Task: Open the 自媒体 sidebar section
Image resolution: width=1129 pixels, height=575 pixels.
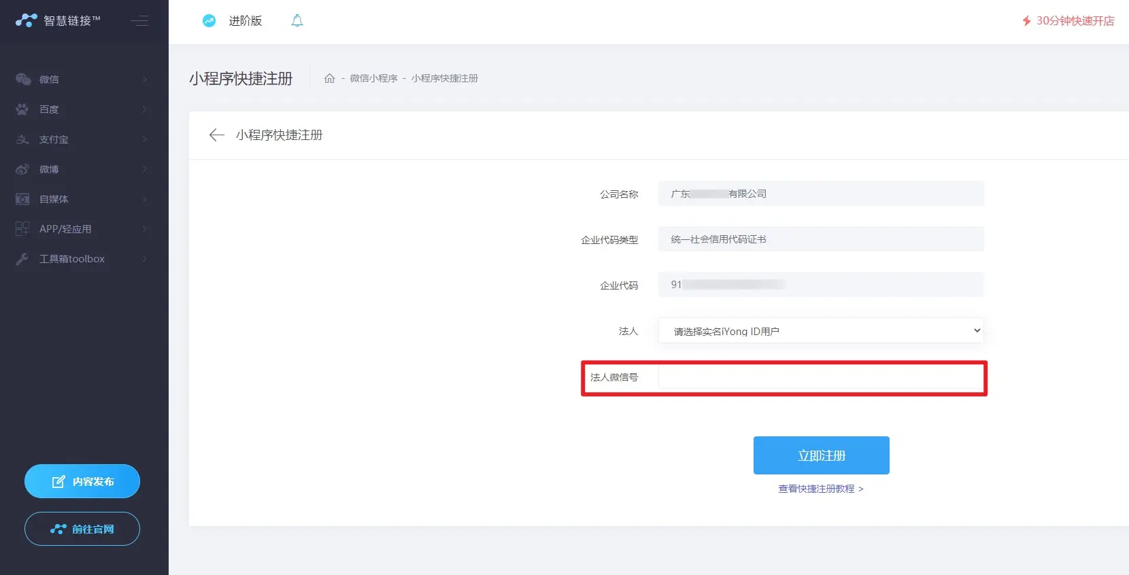Action: [x=54, y=199]
